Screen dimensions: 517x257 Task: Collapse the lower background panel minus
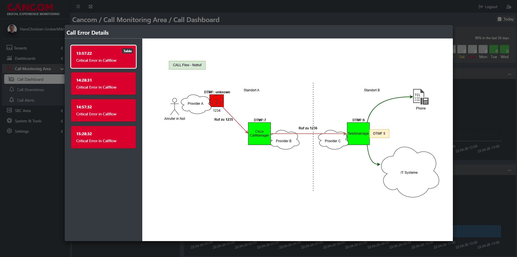pyautogui.click(x=509, y=170)
